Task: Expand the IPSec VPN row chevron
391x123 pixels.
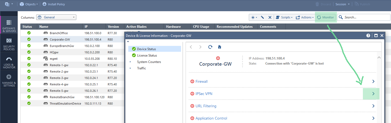Action: tap(373, 94)
